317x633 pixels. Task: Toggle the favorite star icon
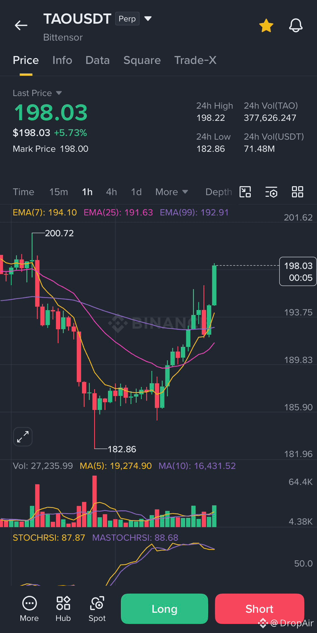pos(266,26)
